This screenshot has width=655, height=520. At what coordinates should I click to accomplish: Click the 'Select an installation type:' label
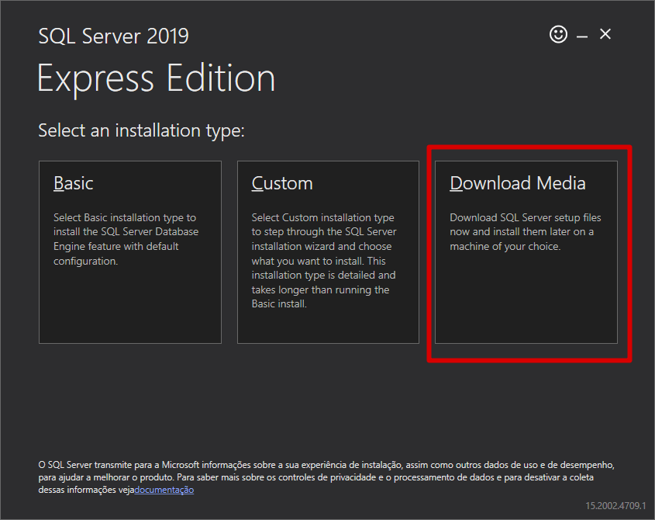141,130
